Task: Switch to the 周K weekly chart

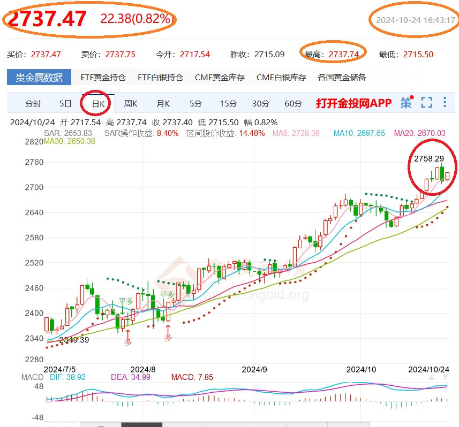Action: [x=130, y=104]
